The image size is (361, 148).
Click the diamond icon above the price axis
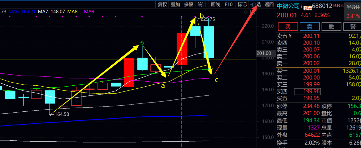click(245, 12)
